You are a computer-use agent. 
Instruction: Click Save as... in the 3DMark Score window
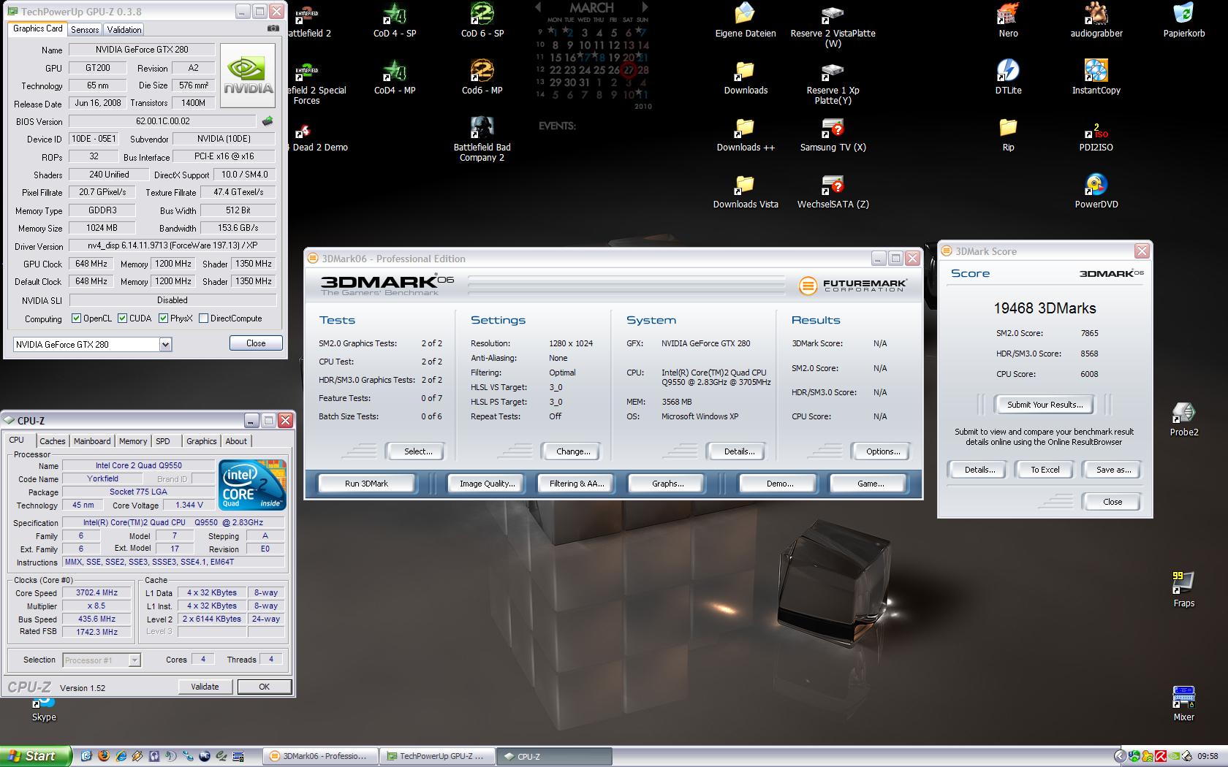[x=1113, y=470]
